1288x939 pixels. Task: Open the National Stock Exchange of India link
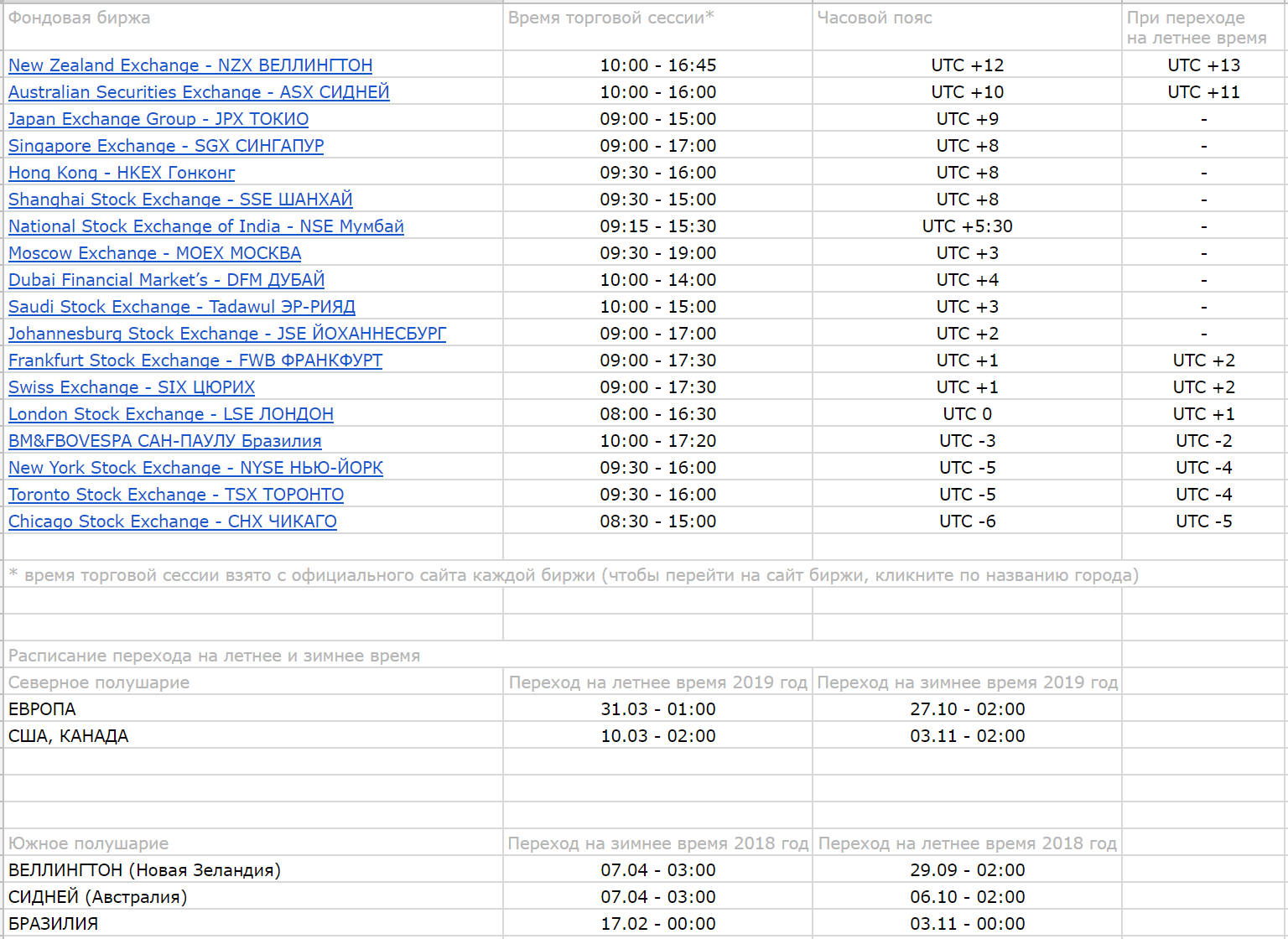[x=206, y=226]
